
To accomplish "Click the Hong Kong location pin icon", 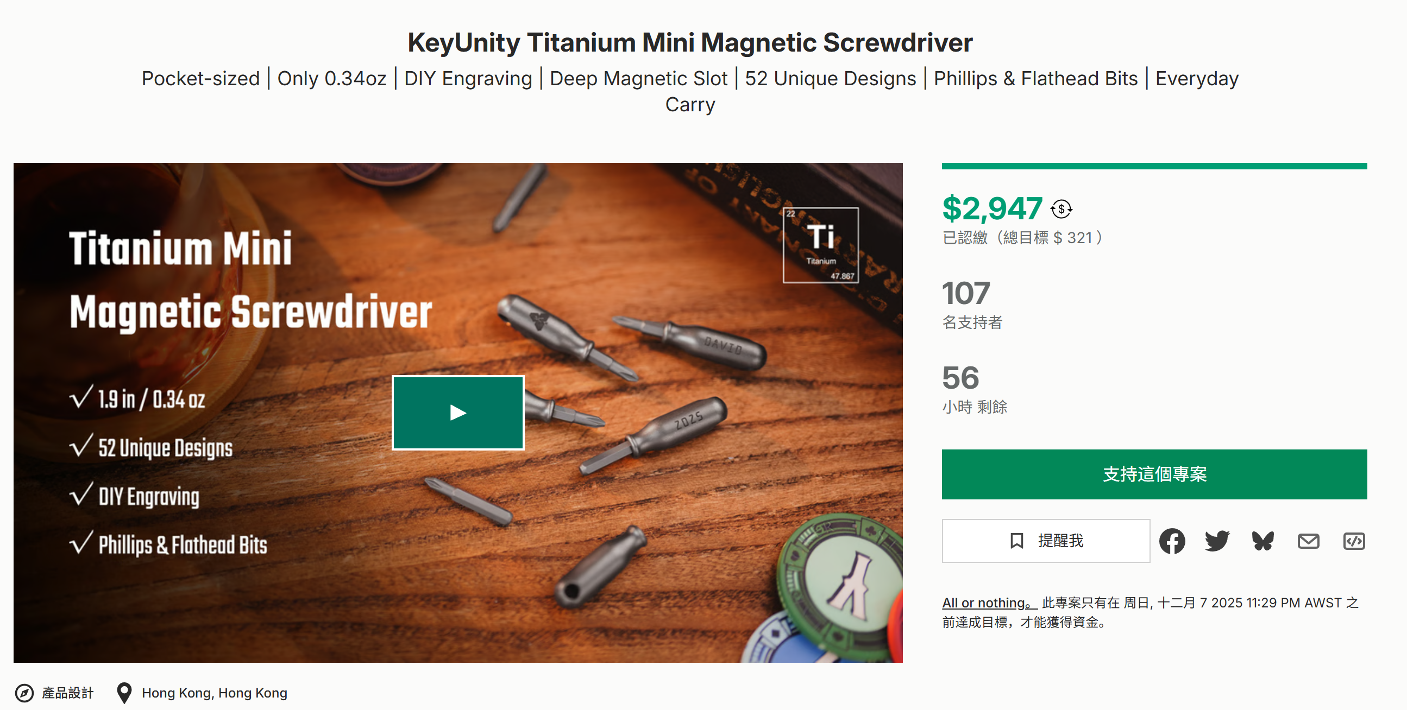I will [124, 692].
